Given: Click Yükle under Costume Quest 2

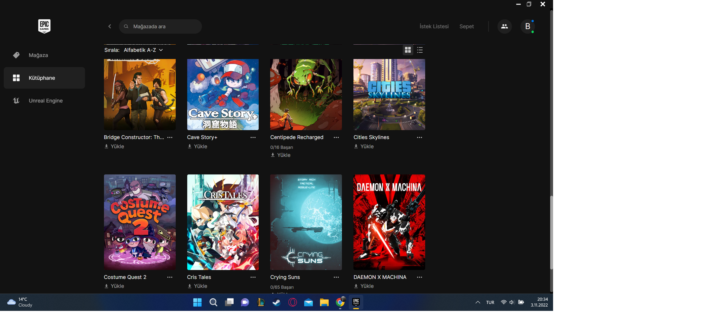Looking at the screenshot, I should 114,286.
